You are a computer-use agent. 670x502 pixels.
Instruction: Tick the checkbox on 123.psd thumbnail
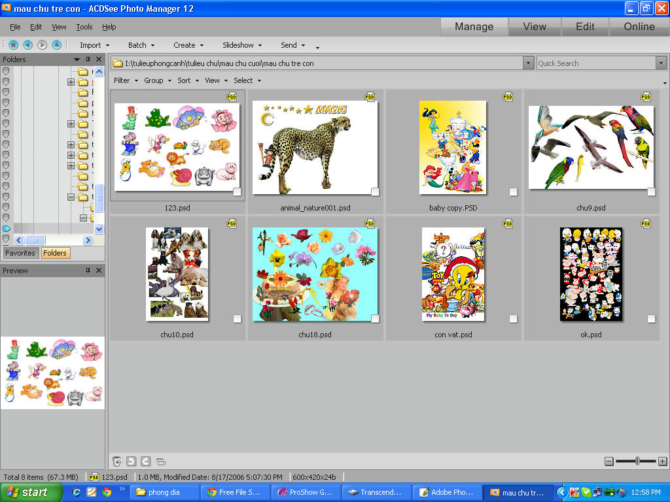pyautogui.click(x=237, y=192)
